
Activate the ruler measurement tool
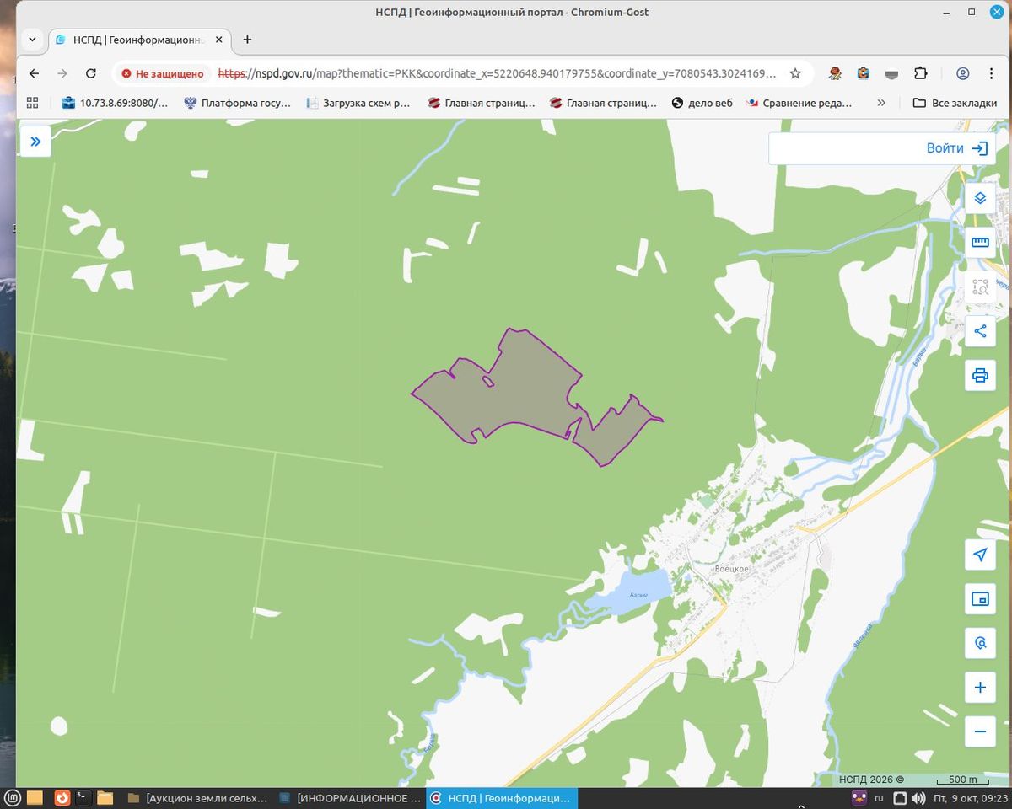pos(980,243)
